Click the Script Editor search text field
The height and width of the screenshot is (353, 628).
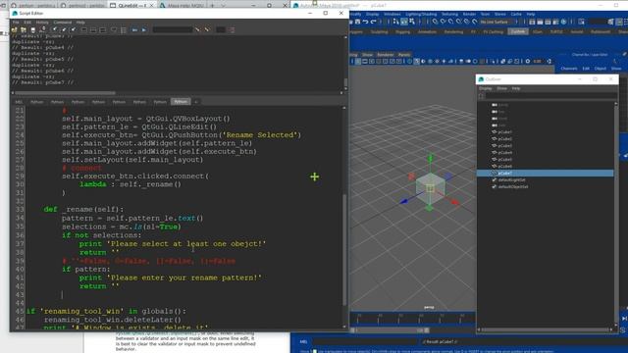(173, 29)
